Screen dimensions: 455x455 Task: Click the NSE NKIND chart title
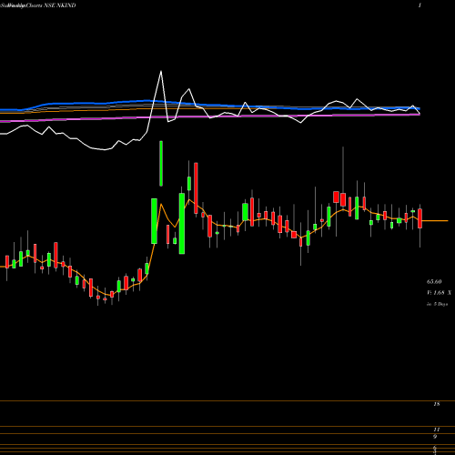[x=38, y=5]
